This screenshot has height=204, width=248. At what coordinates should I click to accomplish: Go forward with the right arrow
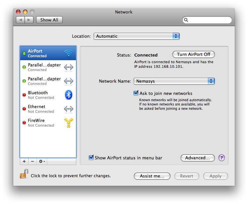coord(29,20)
